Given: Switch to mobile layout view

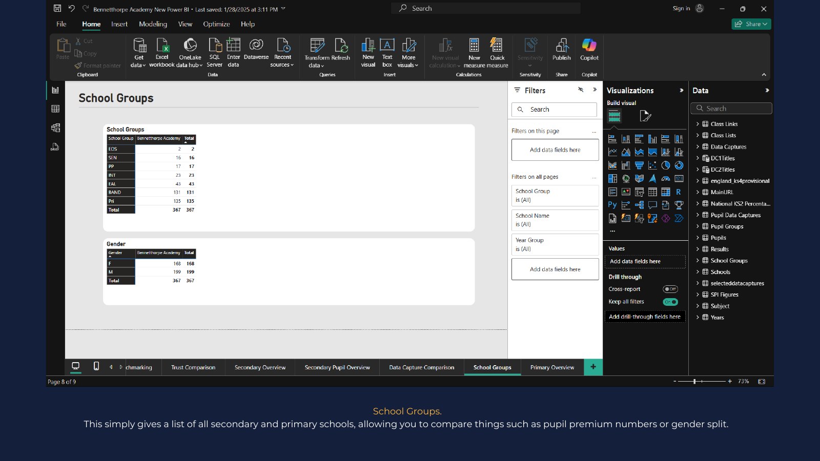Looking at the screenshot, I should pos(96,366).
